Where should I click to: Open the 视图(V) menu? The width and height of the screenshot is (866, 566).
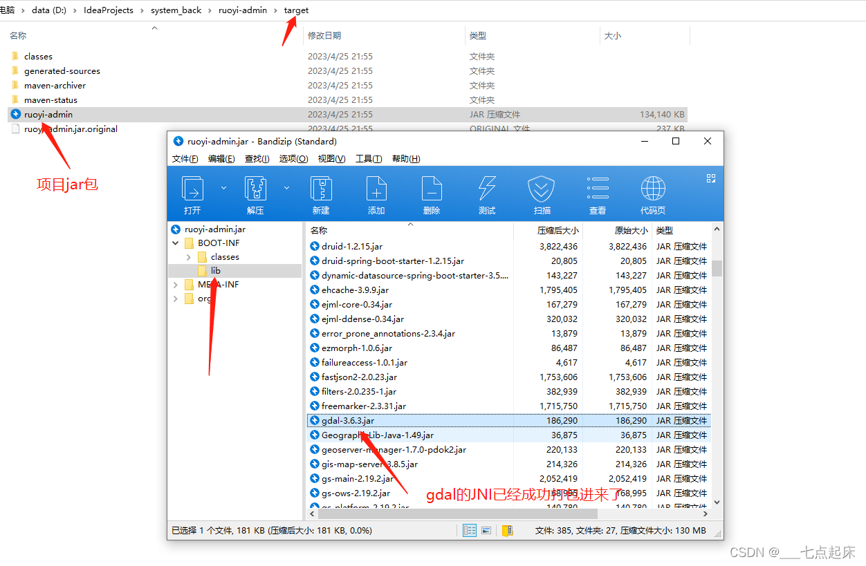(331, 158)
